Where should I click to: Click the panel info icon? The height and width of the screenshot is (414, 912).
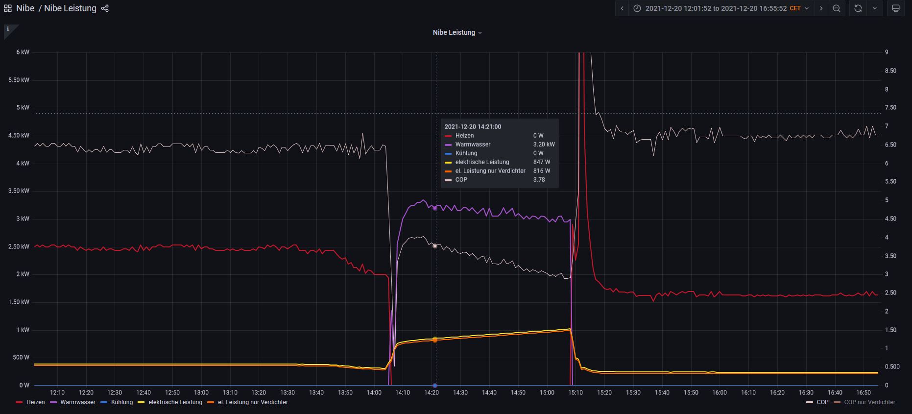tap(8, 29)
